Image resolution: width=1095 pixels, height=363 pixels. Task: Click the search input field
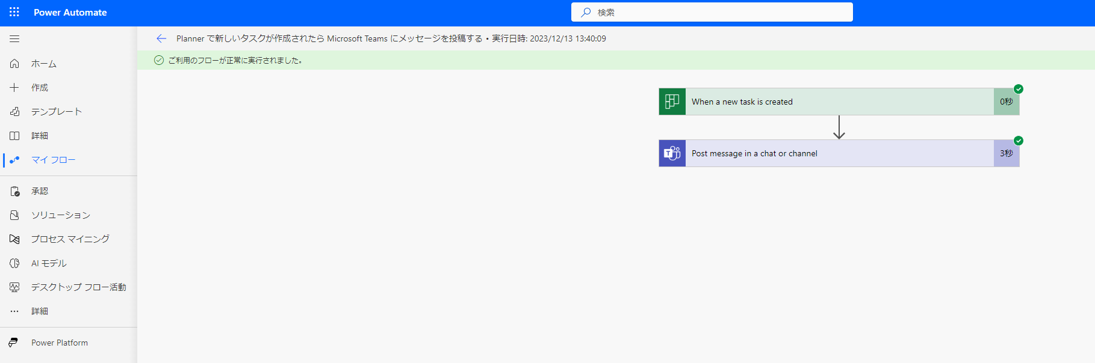712,12
